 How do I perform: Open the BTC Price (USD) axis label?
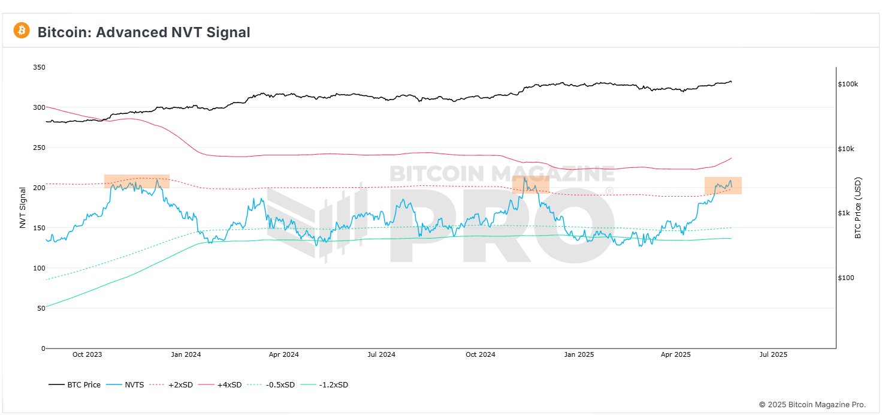(858, 207)
